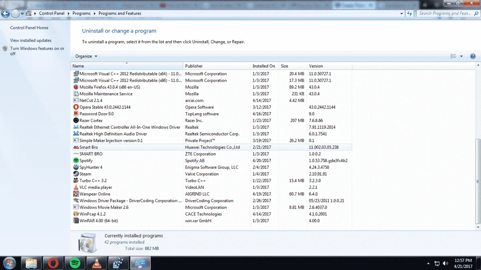
Task: Select Visual C++ 2012 Redistributable (x64) row
Action: 212,74
